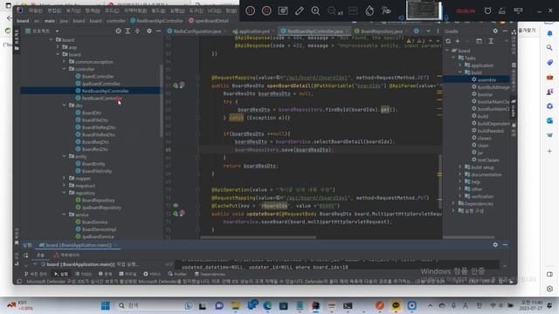This screenshot has height=314, width=559.
Task: Select testClasses Gradle task
Action: 486,160
